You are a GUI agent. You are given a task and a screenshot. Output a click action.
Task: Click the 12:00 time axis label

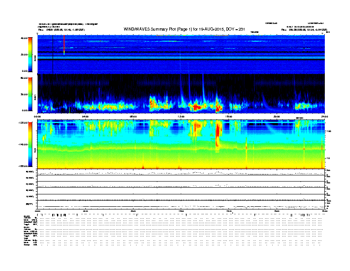(x=180, y=116)
